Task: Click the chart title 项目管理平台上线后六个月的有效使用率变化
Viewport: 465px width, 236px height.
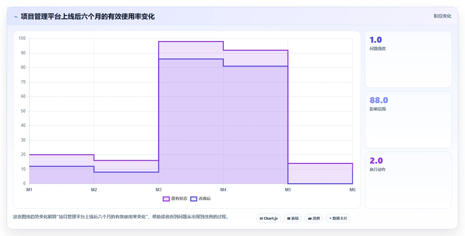Action: [x=88, y=16]
